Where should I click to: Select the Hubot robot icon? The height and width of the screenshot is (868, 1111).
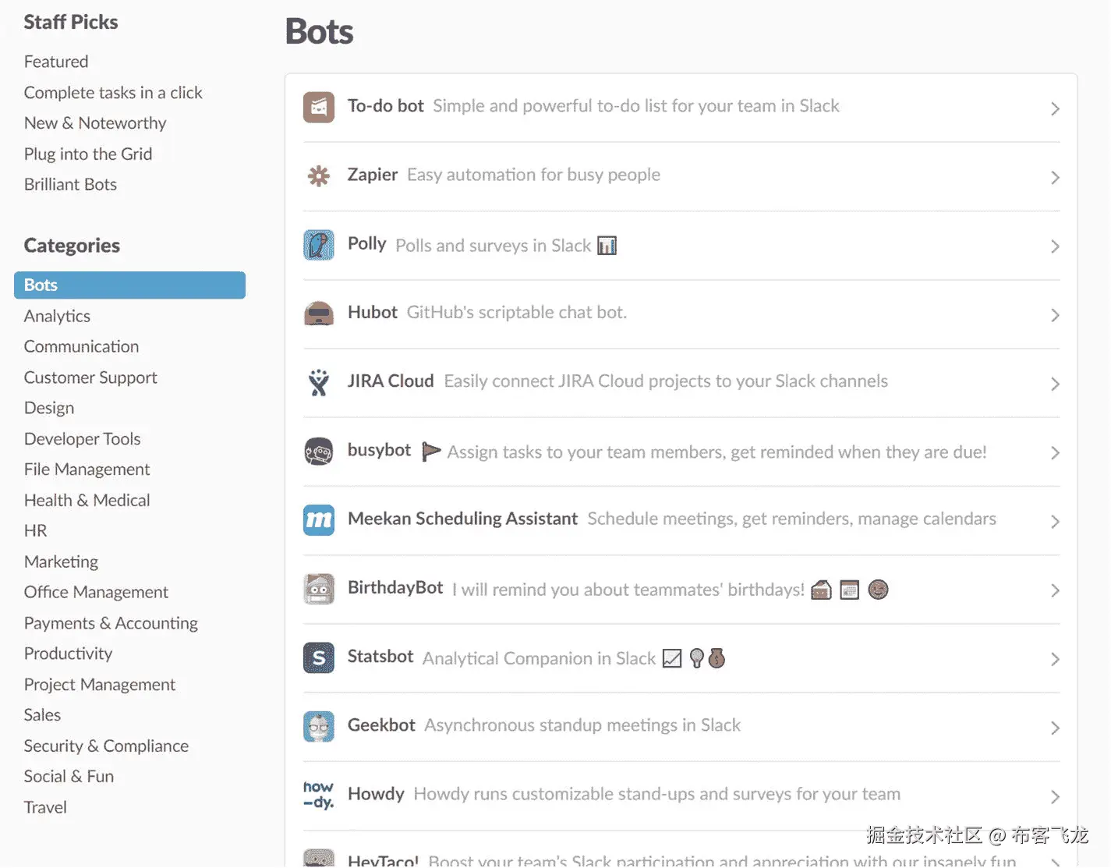(318, 314)
